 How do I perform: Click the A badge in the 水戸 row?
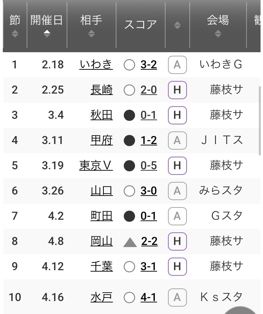click(x=177, y=298)
